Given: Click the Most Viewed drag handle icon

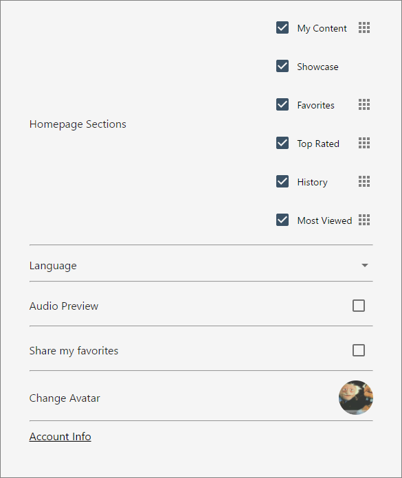Looking at the screenshot, I should [364, 220].
